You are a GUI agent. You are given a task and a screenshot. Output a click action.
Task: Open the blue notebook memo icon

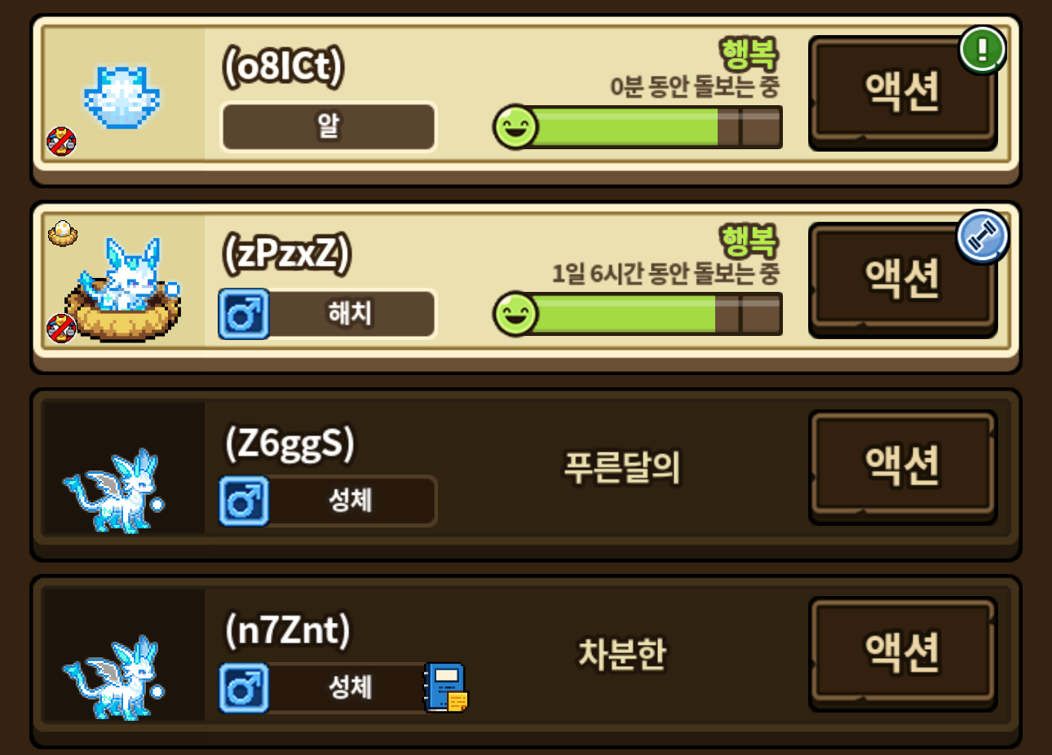[446, 687]
